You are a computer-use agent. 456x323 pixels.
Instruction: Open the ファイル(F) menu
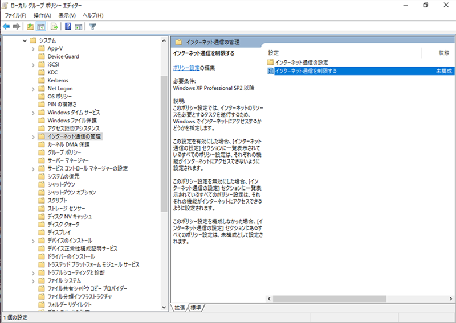(x=15, y=15)
